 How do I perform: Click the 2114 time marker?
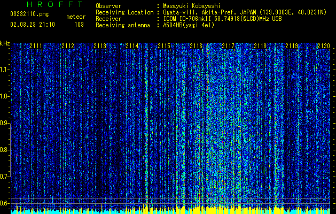click(x=132, y=46)
